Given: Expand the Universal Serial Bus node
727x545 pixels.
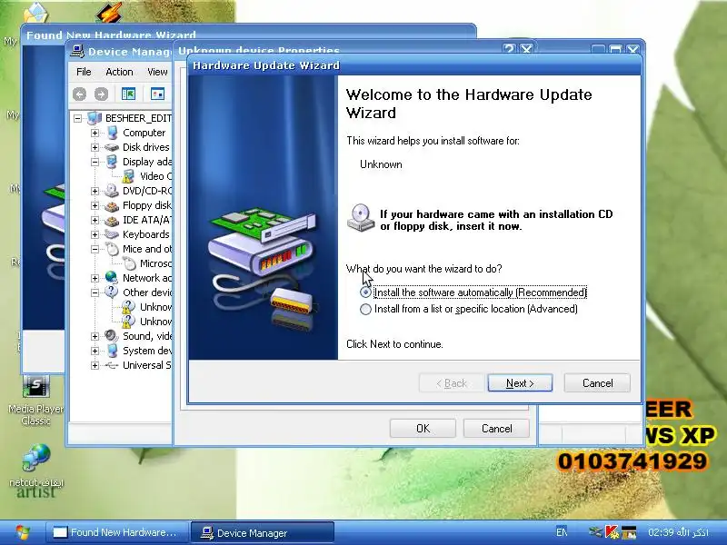Looking at the screenshot, I should [95, 365].
